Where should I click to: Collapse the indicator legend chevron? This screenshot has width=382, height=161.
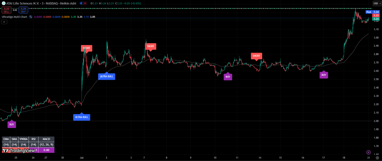(x=4, y=22)
